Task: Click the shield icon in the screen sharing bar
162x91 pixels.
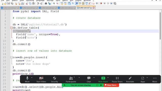Action: 101,85
